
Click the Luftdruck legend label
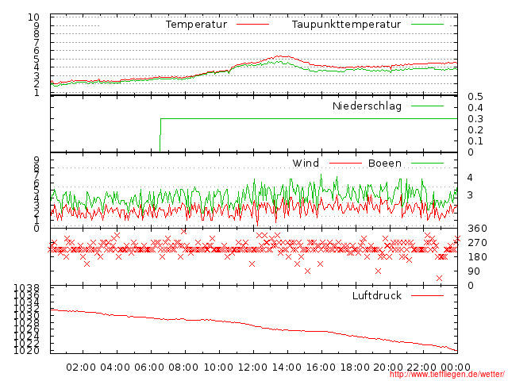pyautogui.click(x=377, y=295)
